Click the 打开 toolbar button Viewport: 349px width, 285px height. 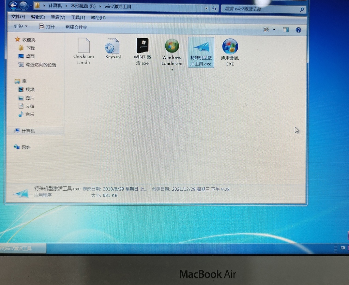point(47,27)
